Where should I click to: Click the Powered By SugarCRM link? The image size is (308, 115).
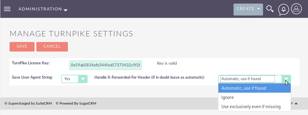click(x=76, y=103)
